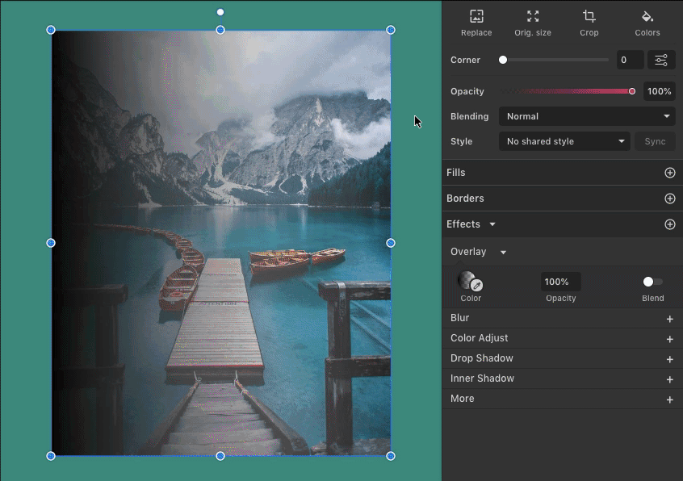
Task: Click the rotation handle above the image
Action: point(220,12)
